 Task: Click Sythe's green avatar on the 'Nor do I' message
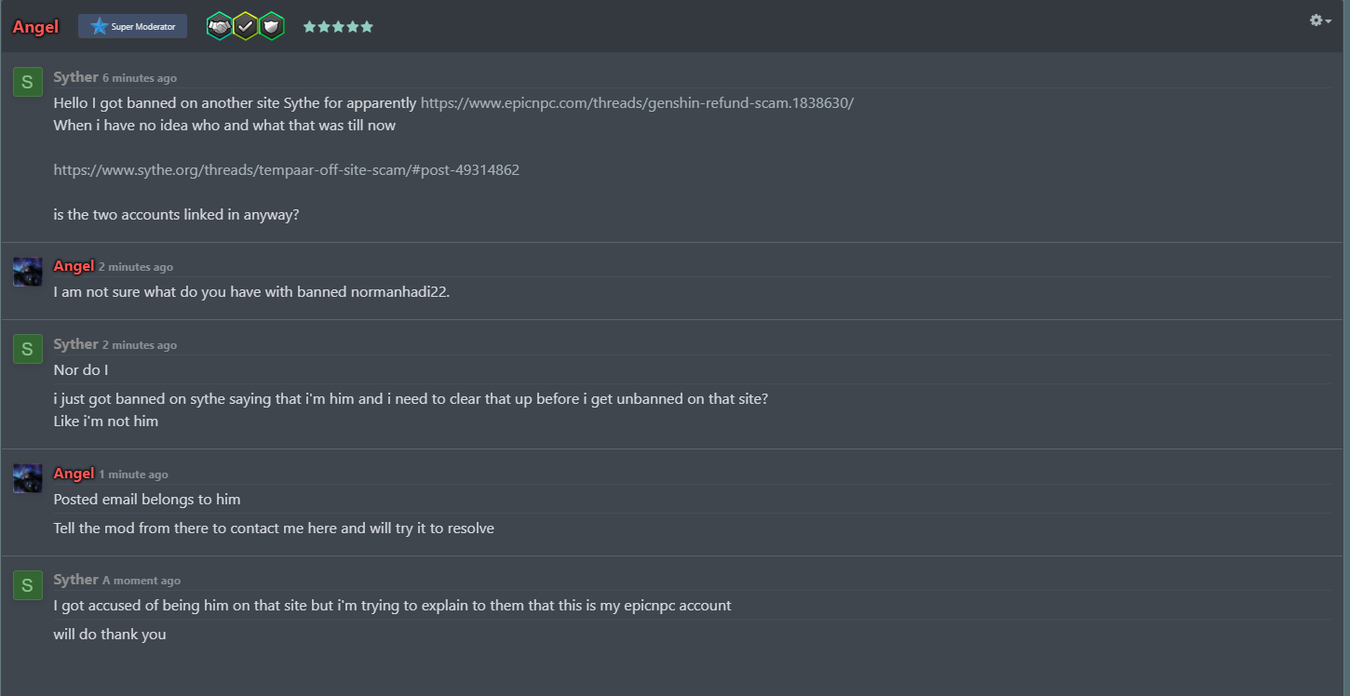(27, 349)
